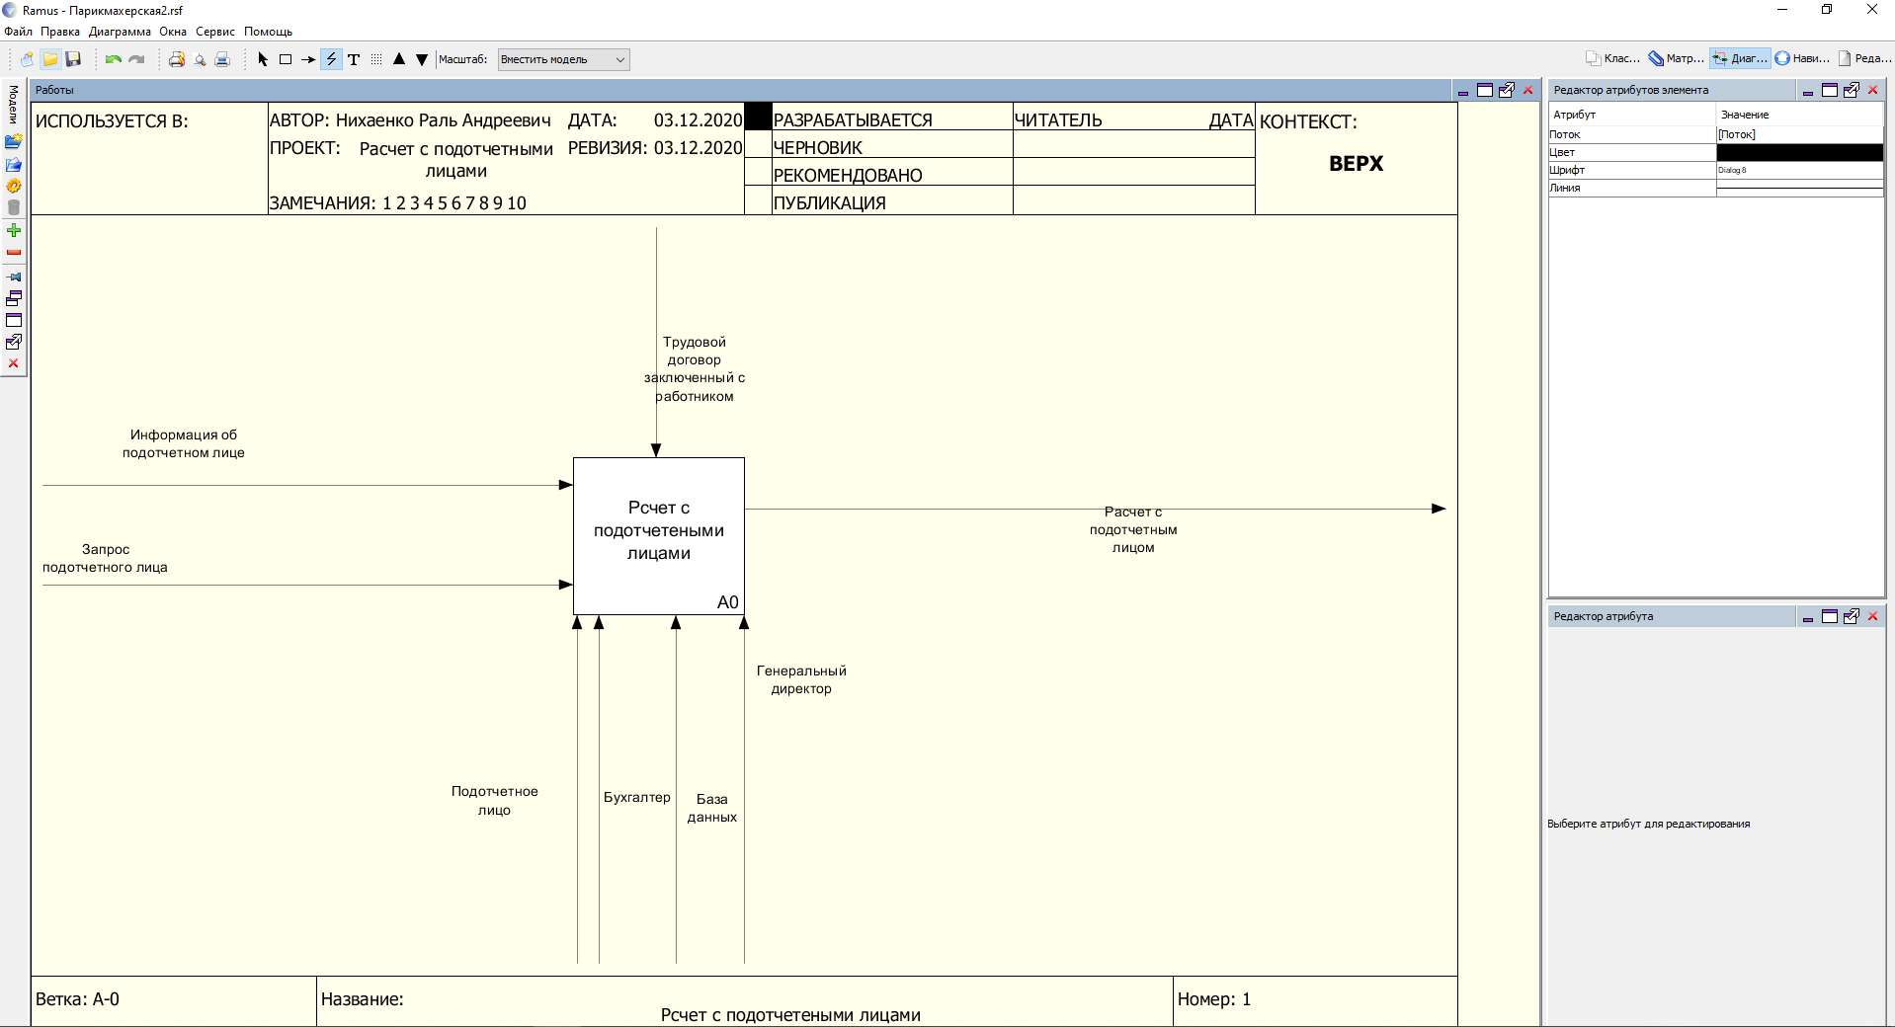
Task: Save the model with floppy icon
Action: tap(73, 59)
